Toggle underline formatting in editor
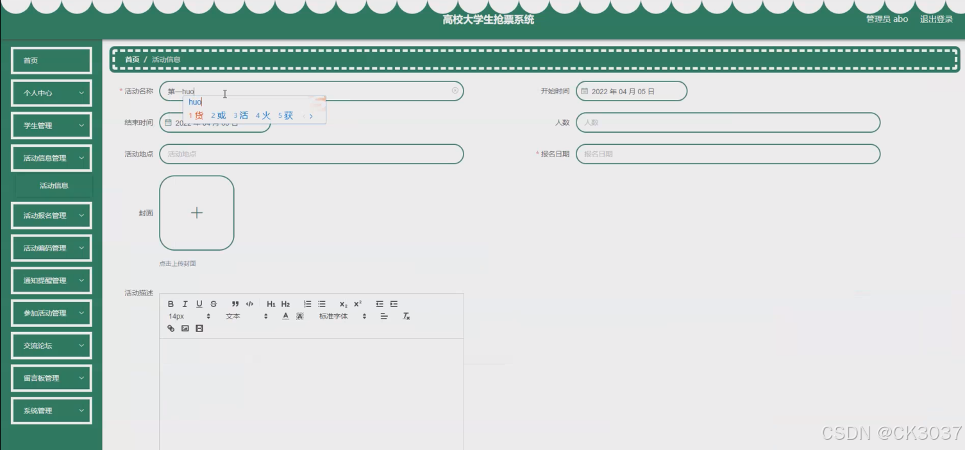Viewport: 965px width, 450px height. click(x=199, y=304)
